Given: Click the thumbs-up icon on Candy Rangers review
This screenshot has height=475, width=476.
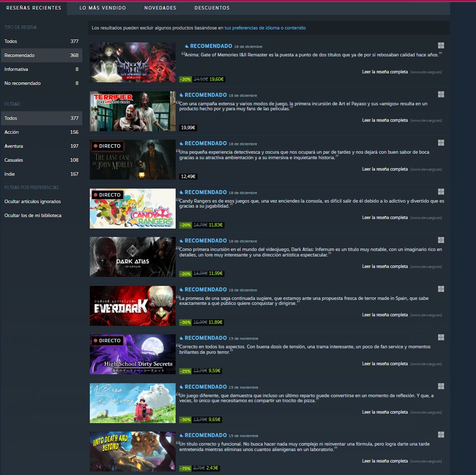Looking at the screenshot, I should [181, 192].
